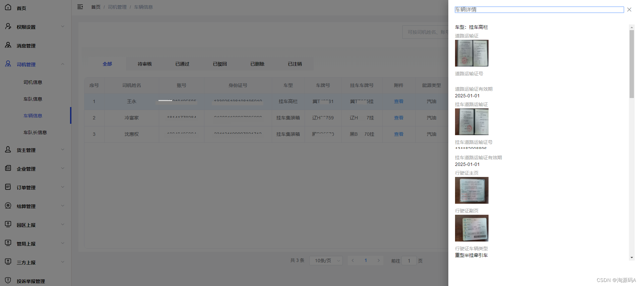Expand the 结算管理 menu chevron
Image resolution: width=641 pixels, height=286 pixels.
click(x=63, y=206)
